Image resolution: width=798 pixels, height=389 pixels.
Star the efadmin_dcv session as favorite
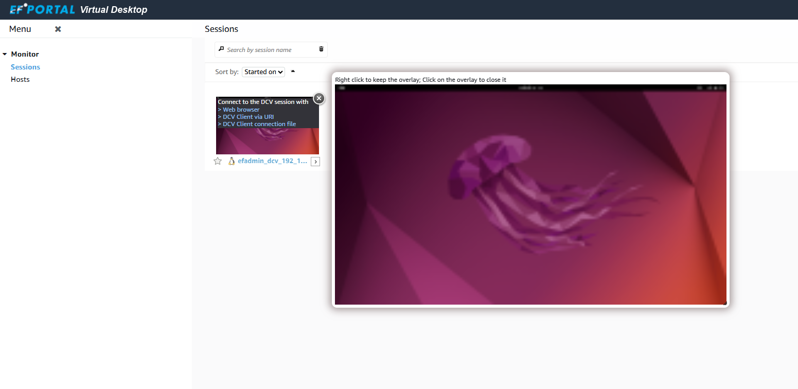[218, 161]
